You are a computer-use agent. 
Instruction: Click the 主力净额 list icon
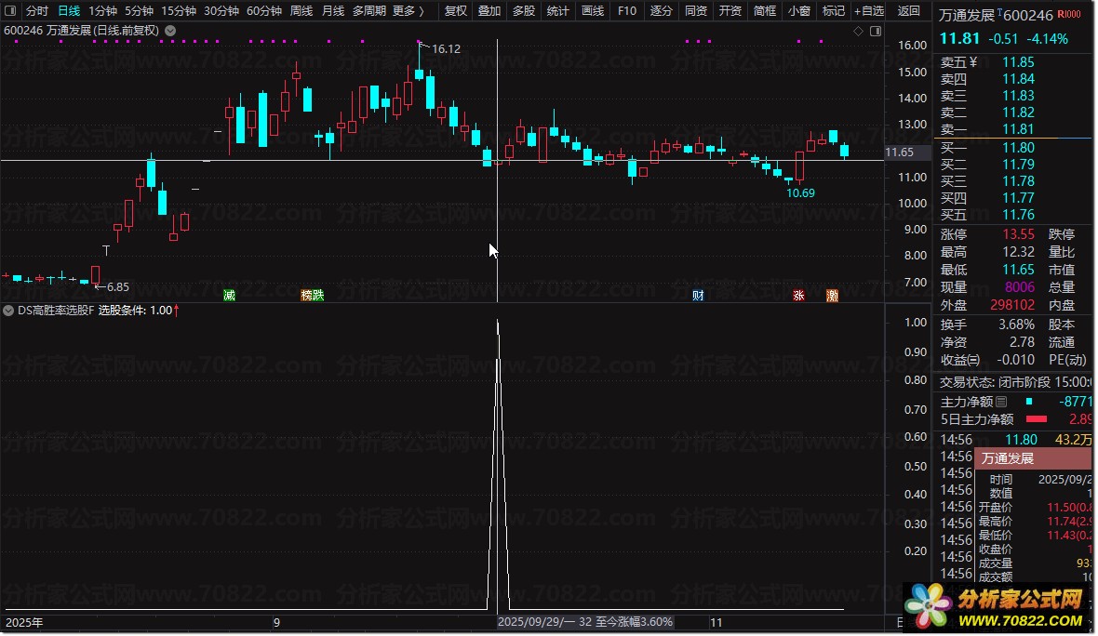click(x=1001, y=402)
